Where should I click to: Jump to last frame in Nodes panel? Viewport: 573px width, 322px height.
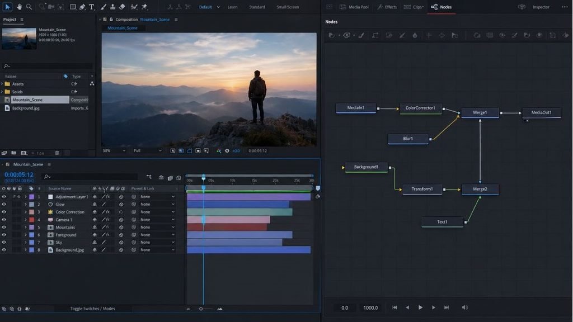[x=447, y=307]
